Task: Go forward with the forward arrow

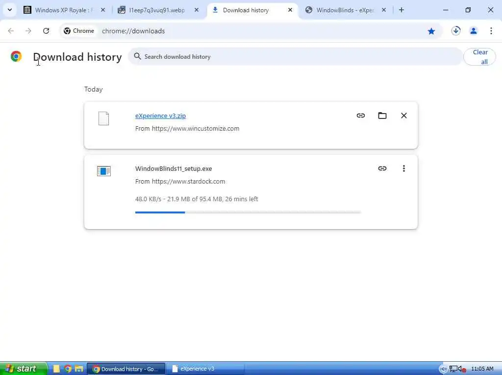Action: [x=28, y=31]
